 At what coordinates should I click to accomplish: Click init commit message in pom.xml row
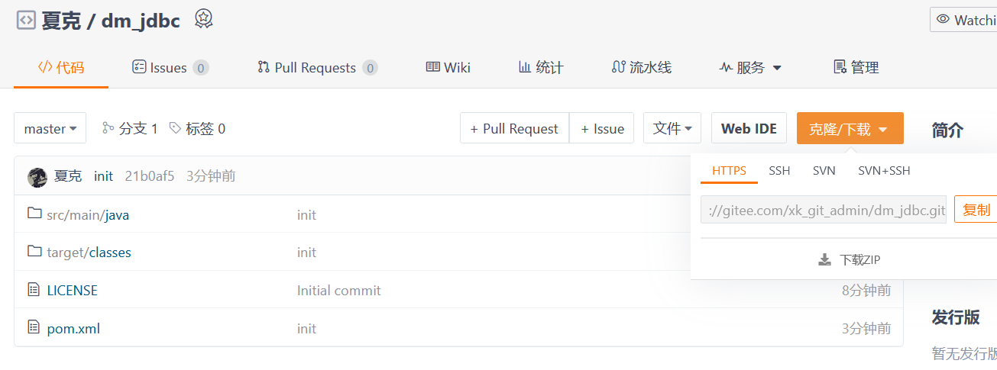tap(306, 329)
